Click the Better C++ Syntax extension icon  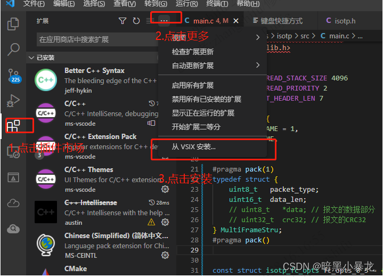pos(46,80)
